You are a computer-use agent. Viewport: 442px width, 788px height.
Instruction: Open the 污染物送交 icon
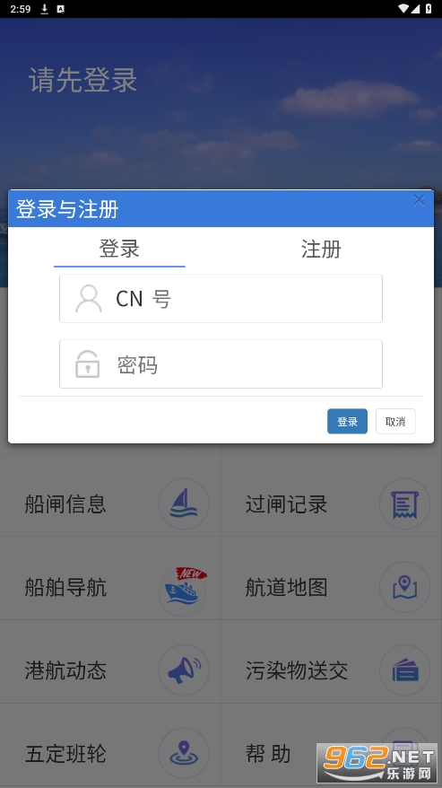coord(405,670)
